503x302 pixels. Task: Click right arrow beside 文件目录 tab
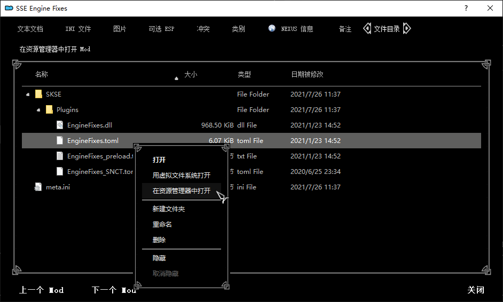407,28
